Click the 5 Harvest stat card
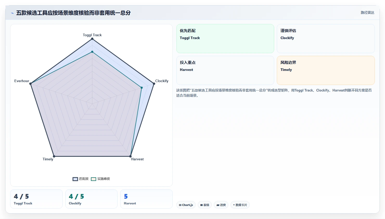The width and height of the screenshot is (385, 219). tap(146, 199)
